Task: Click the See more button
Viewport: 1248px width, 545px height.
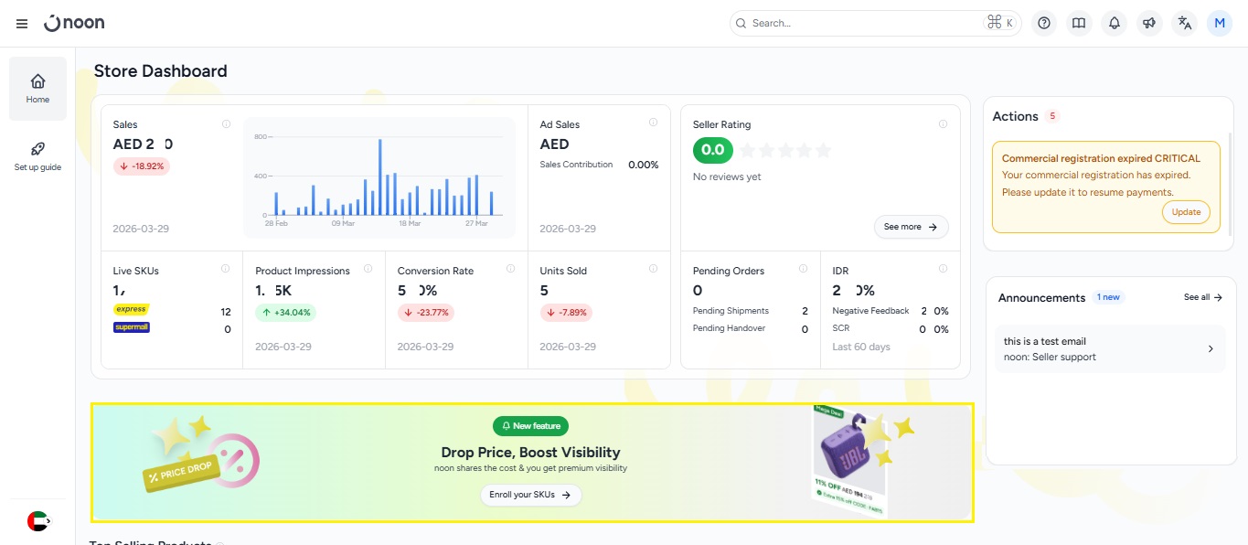Action: [911, 227]
